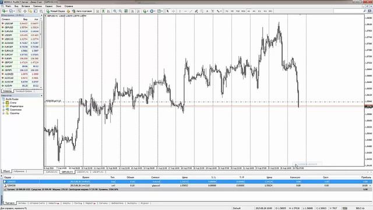Select AUDUSD row in Market Watch
Viewport: 373px width, 210px height.
[x=20, y=43]
